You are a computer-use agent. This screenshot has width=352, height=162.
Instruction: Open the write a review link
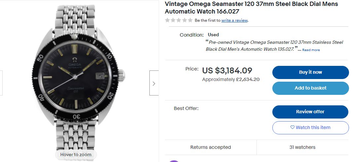click(234, 20)
